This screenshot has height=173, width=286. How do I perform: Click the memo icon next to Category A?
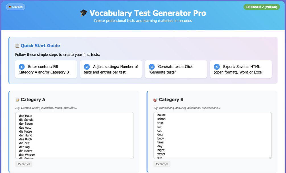point(18,100)
